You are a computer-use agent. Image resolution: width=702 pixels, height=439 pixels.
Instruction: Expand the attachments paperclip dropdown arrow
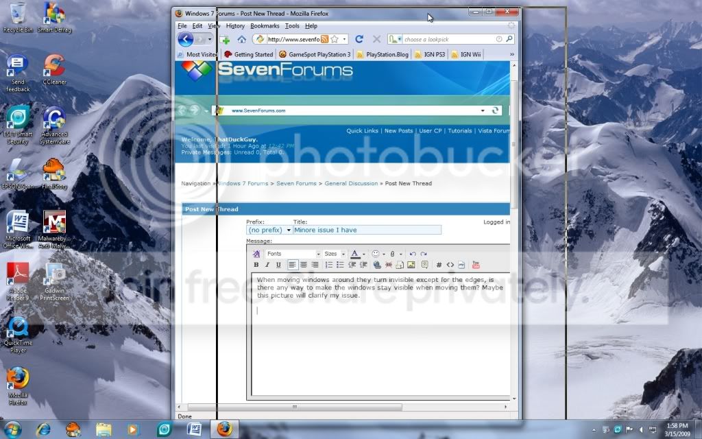(400, 254)
